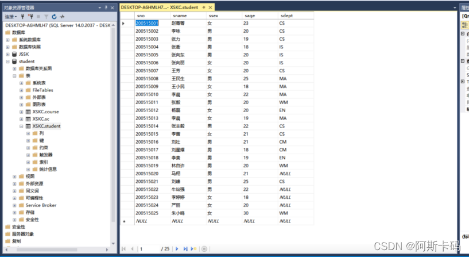The image size is (469, 257).
Task: Expand the XSKC.sc table node
Action: pyautogui.click(x=21, y=119)
